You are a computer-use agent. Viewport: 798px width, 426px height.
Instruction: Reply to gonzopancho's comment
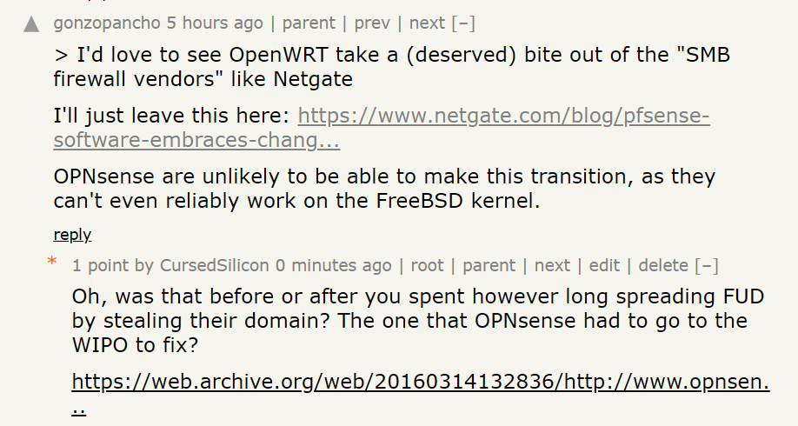pos(72,235)
